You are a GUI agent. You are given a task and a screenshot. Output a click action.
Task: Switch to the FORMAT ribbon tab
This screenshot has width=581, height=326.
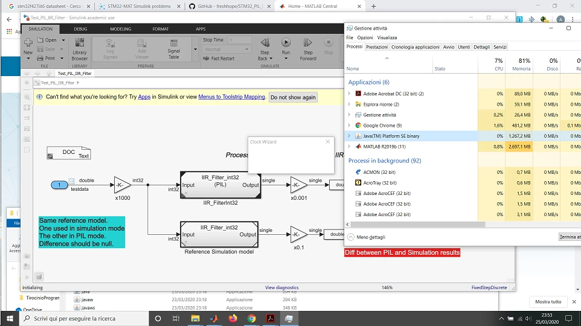161,29
